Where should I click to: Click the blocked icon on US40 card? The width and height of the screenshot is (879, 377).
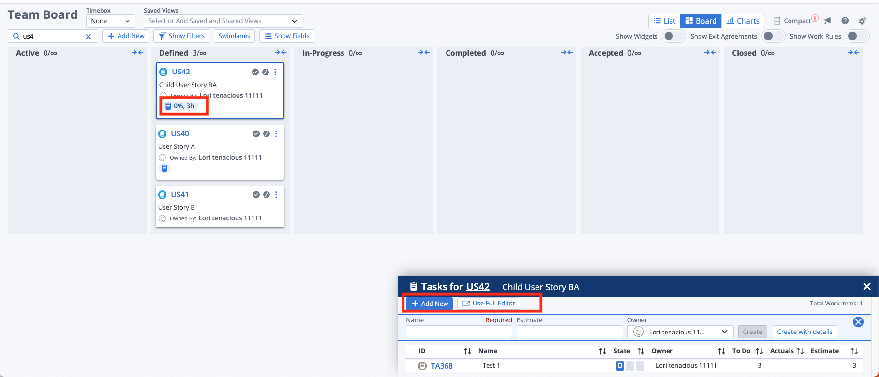click(x=267, y=134)
